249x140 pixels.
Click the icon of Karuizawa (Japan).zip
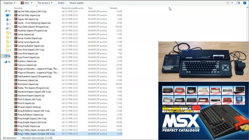(16, 84)
